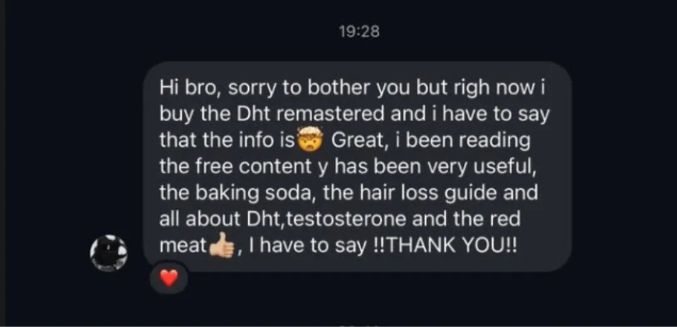
Task: Open the sender's round profile avatar
Action: 108,253
